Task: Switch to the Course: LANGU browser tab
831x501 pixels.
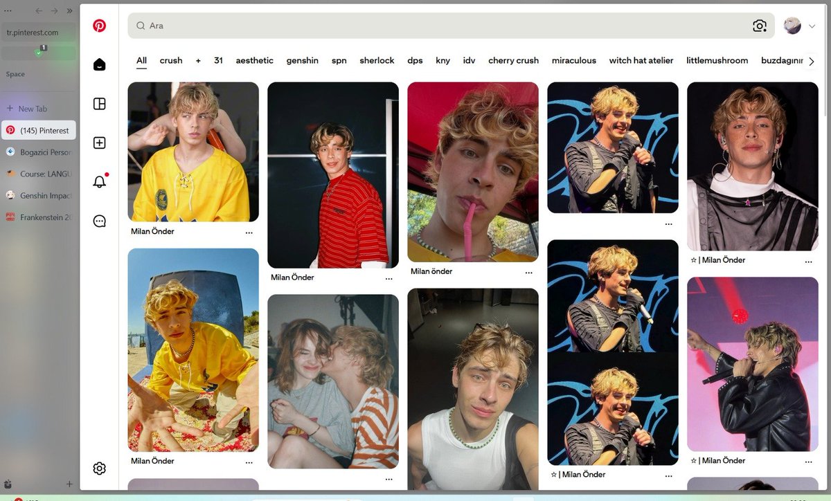Action: pyautogui.click(x=38, y=174)
